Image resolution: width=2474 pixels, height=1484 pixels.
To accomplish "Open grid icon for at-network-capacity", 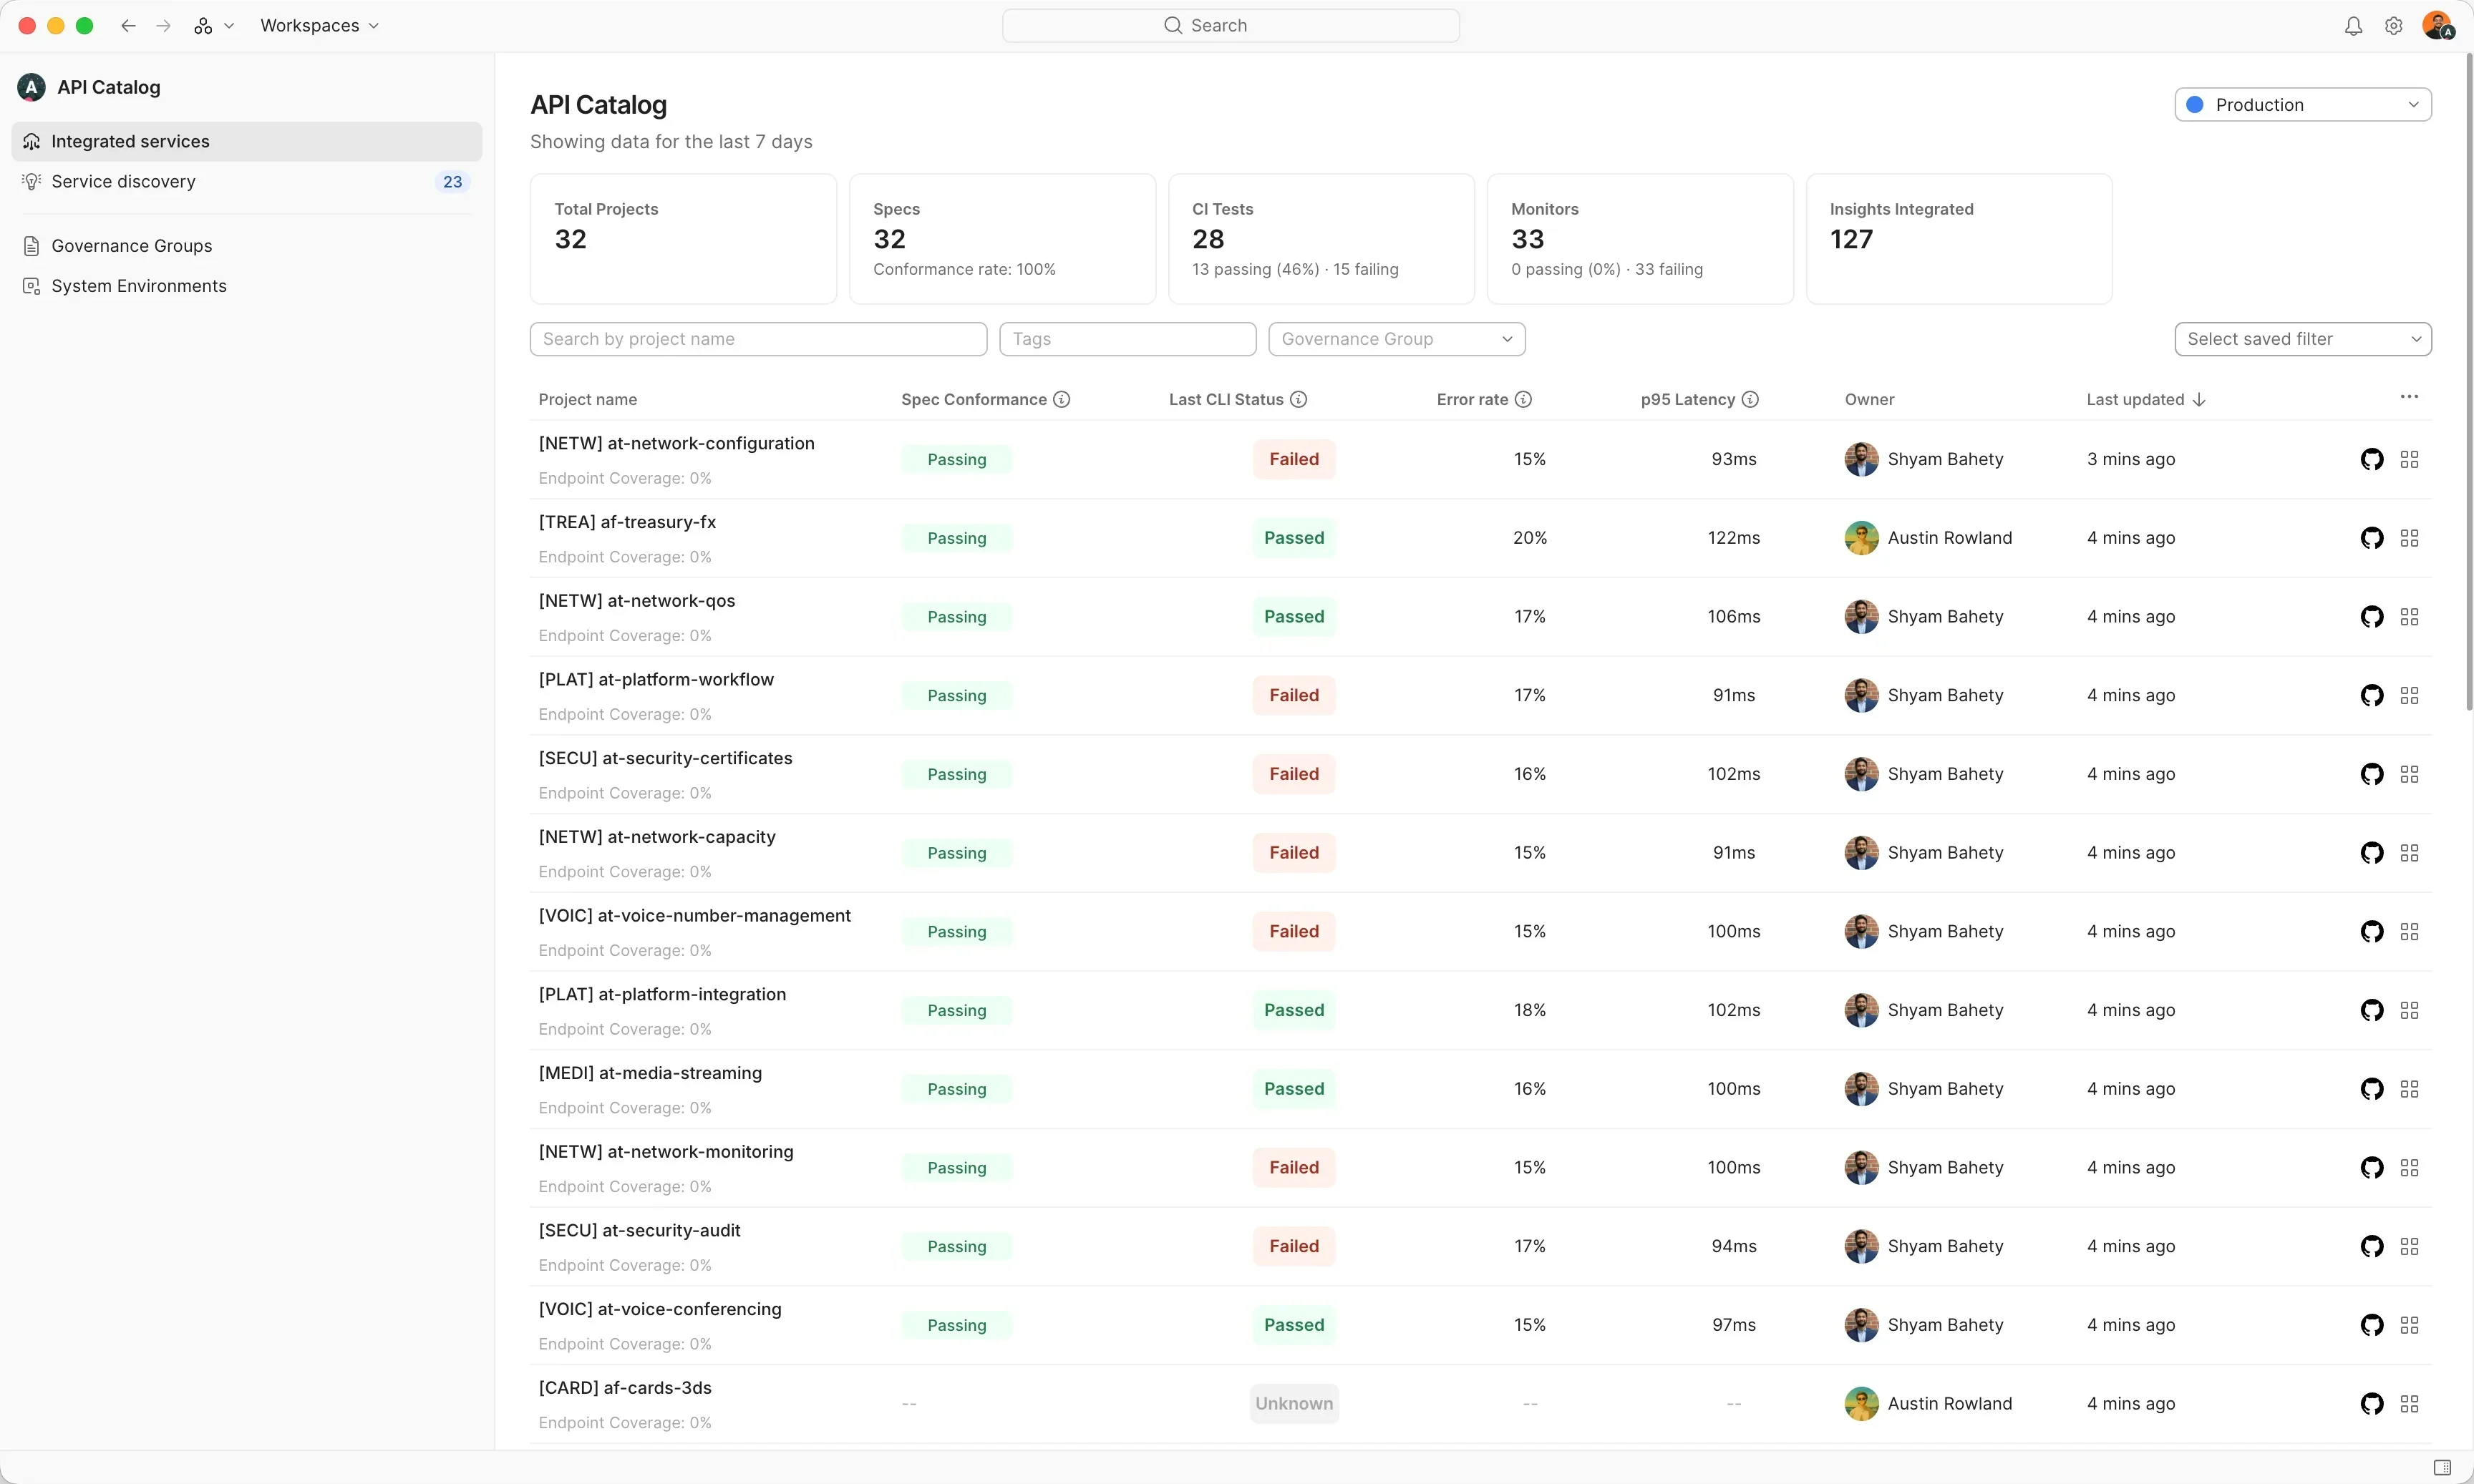I will 2409,853.
